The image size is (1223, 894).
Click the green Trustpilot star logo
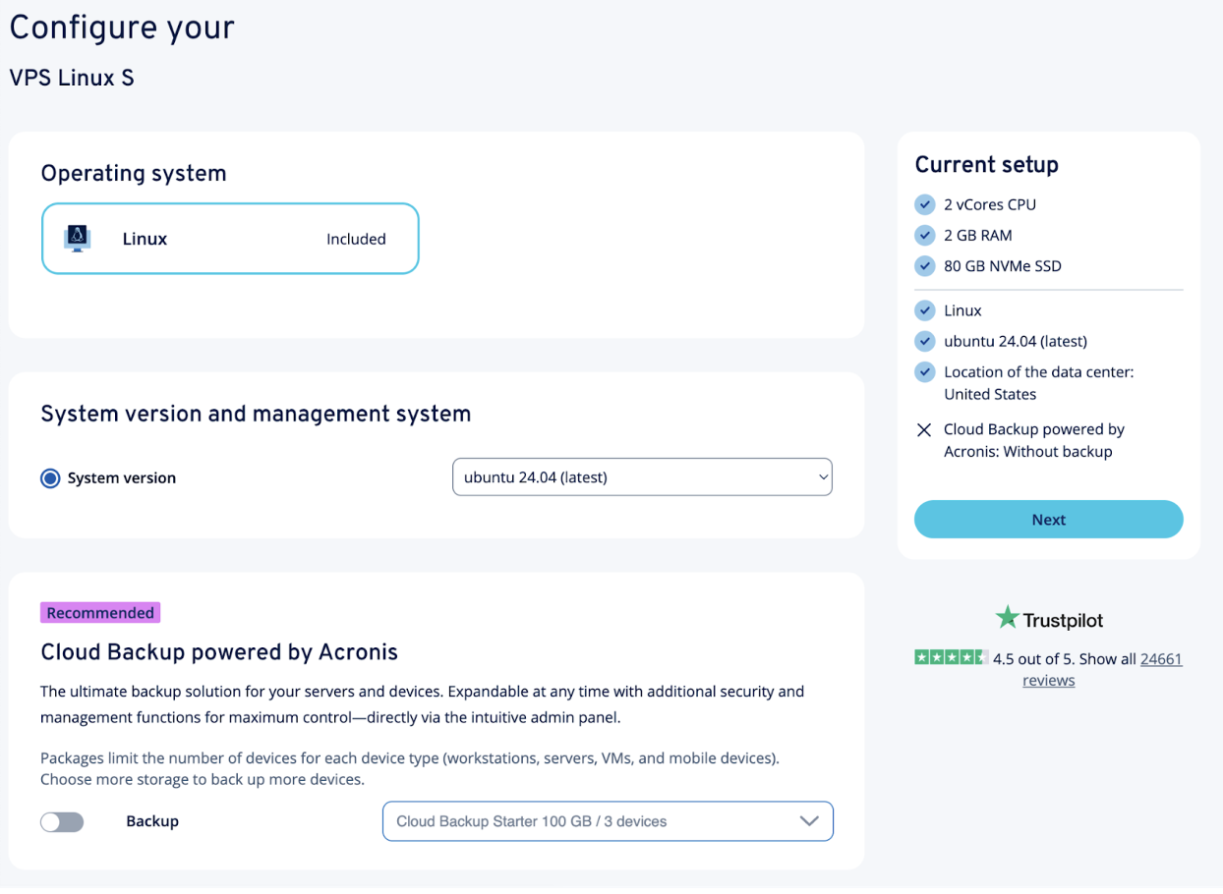pyautogui.click(x=1007, y=618)
